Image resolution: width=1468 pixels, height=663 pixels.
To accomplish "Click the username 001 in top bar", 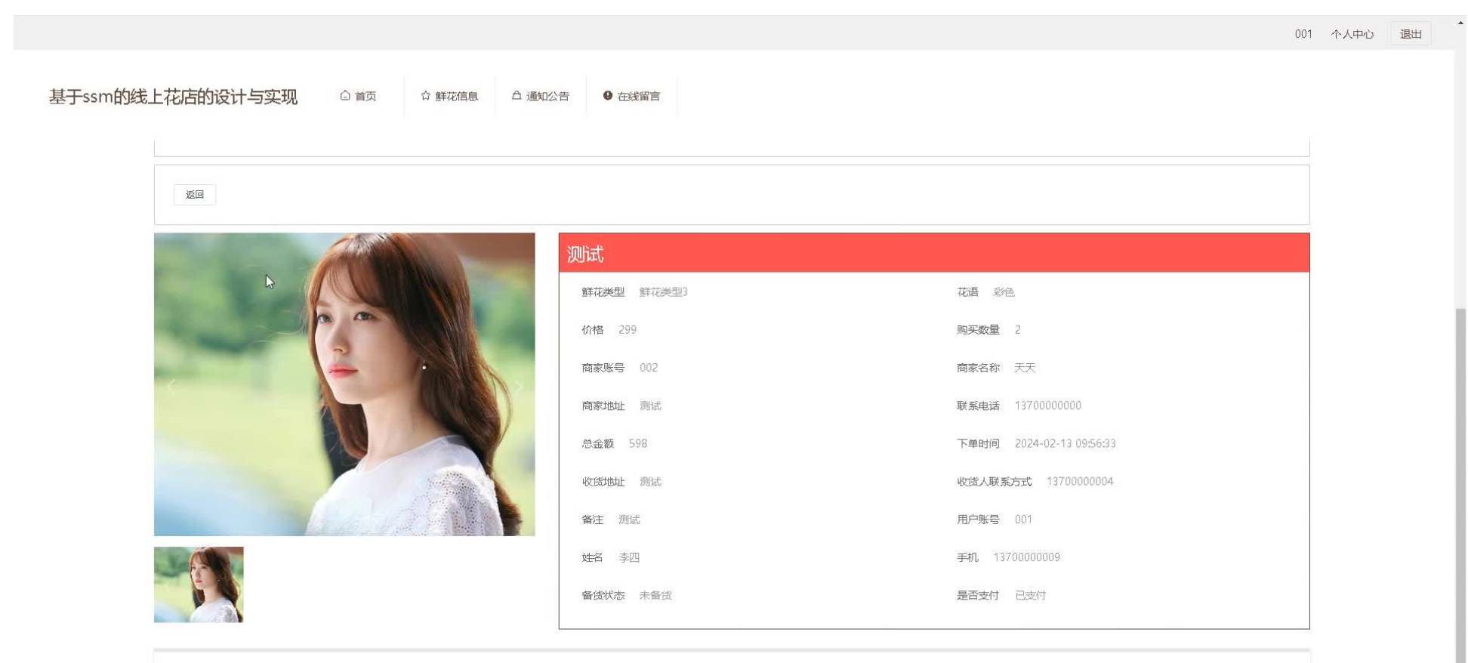I will click(1303, 34).
